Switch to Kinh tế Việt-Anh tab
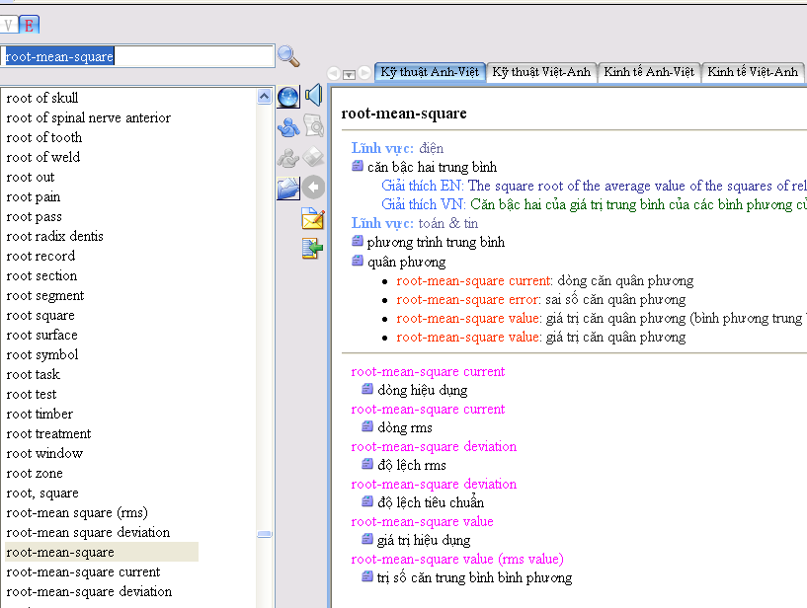The image size is (807, 608). point(753,72)
